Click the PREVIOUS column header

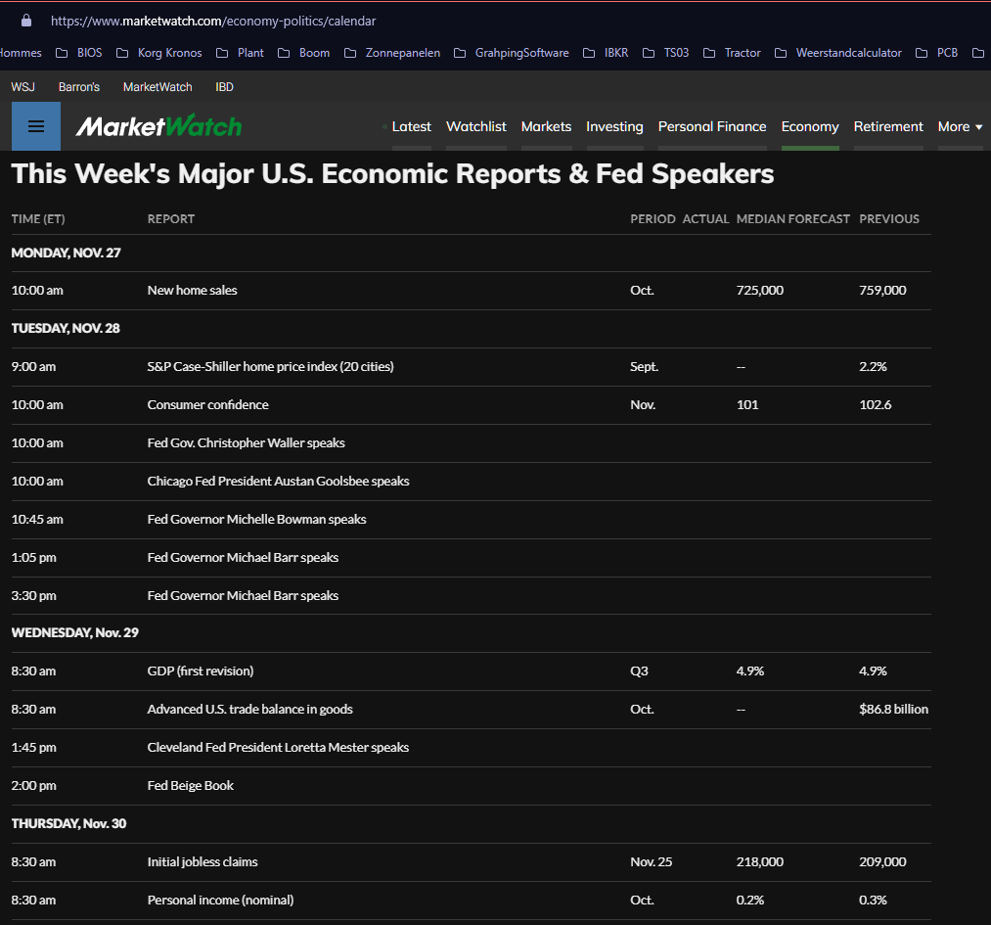[889, 218]
